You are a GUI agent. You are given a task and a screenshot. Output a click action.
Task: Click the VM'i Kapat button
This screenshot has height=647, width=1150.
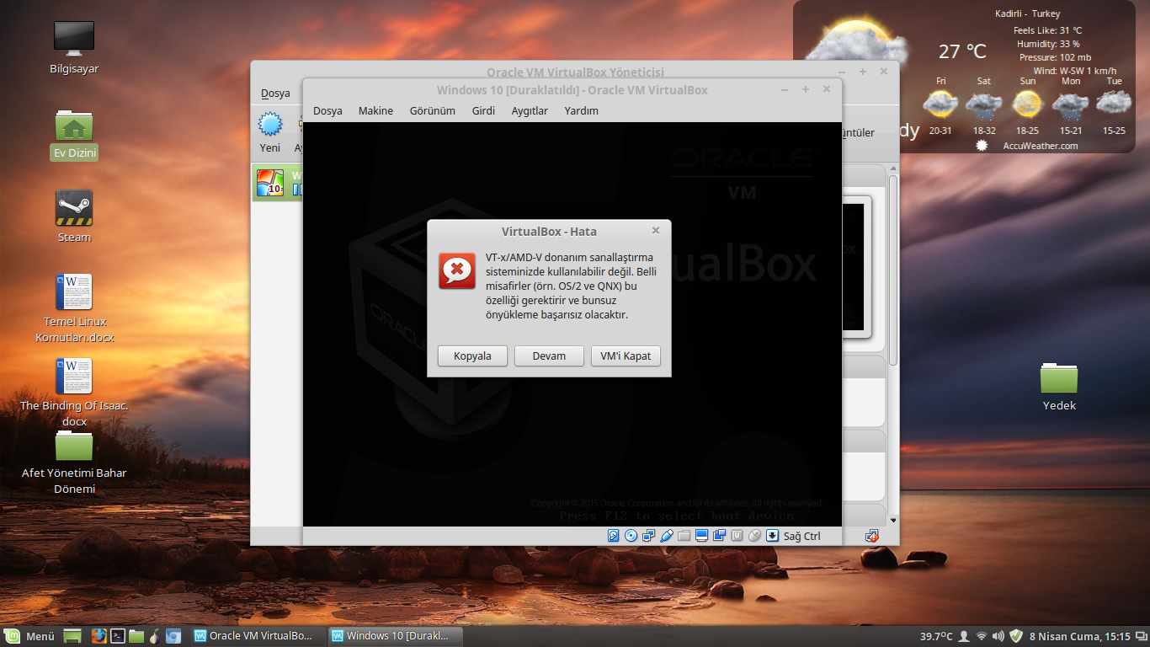click(626, 356)
